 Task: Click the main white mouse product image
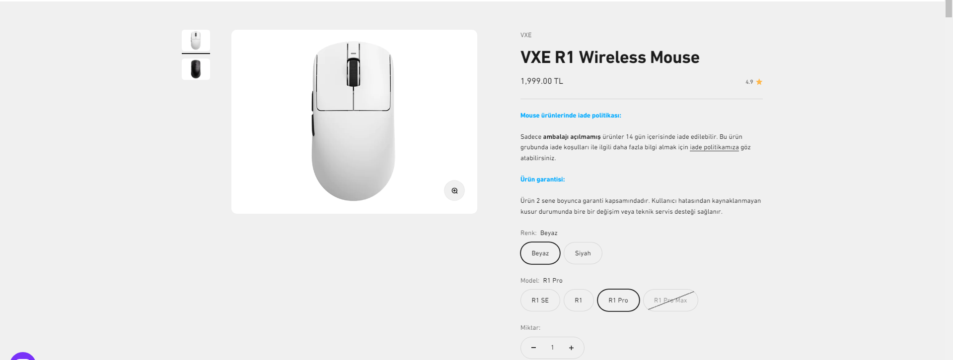click(x=354, y=121)
